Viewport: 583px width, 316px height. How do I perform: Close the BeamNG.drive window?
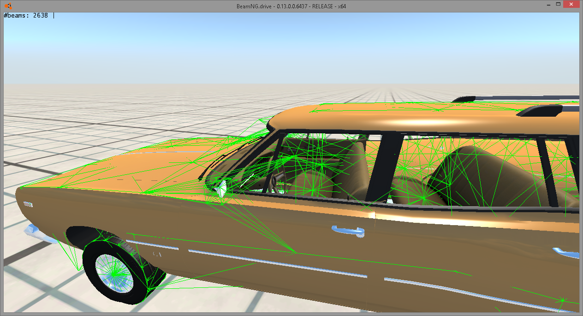(572, 4)
